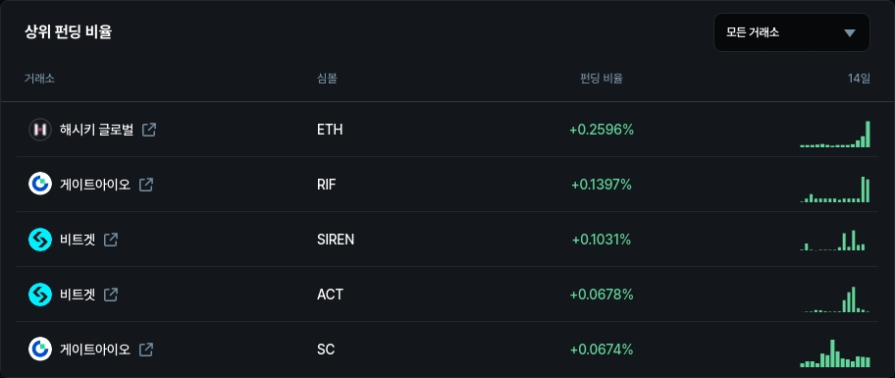Click the dropdown arrow in exchange selector

point(850,33)
